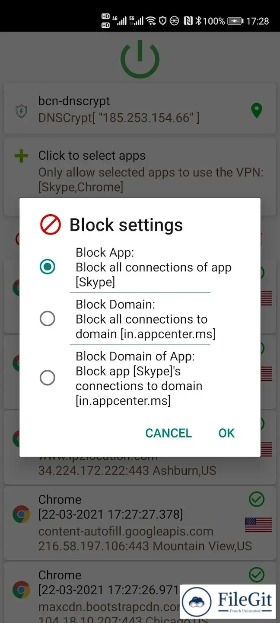The image size is (280, 623).
Task: Open the content-autofill.googleapis.com connection entry
Action: pos(130,523)
